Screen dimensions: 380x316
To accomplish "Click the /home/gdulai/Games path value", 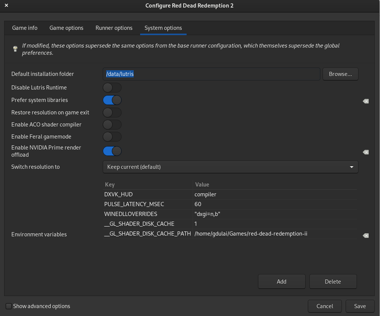I will click(275, 234).
